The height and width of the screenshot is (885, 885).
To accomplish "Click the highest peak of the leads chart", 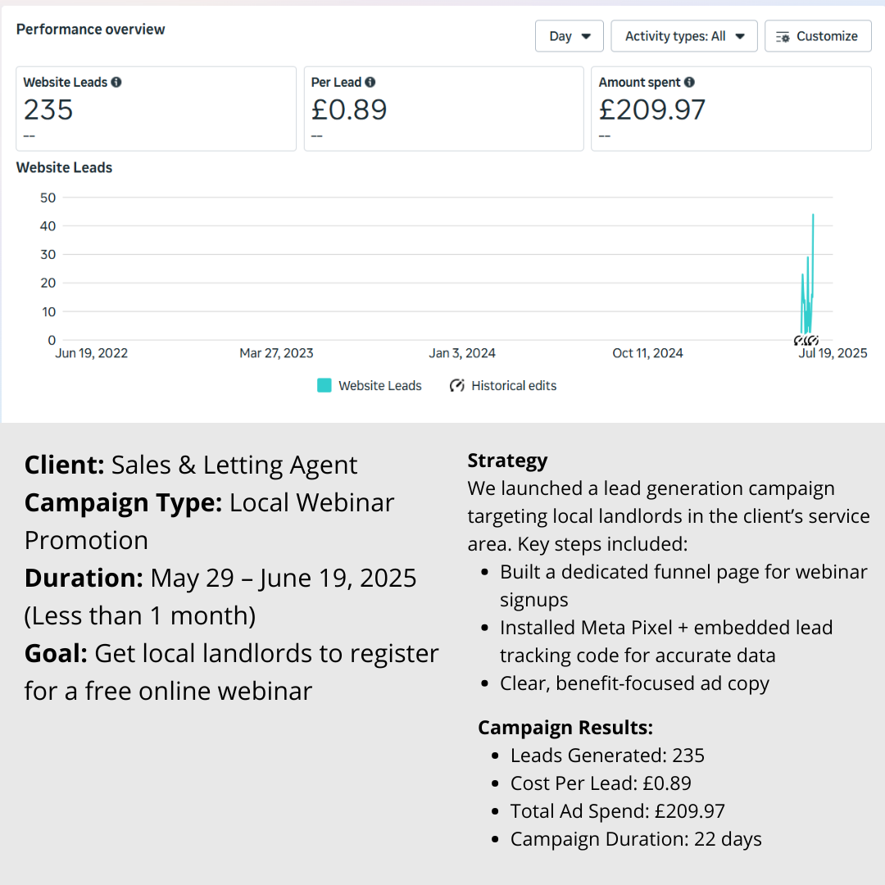I will click(813, 215).
